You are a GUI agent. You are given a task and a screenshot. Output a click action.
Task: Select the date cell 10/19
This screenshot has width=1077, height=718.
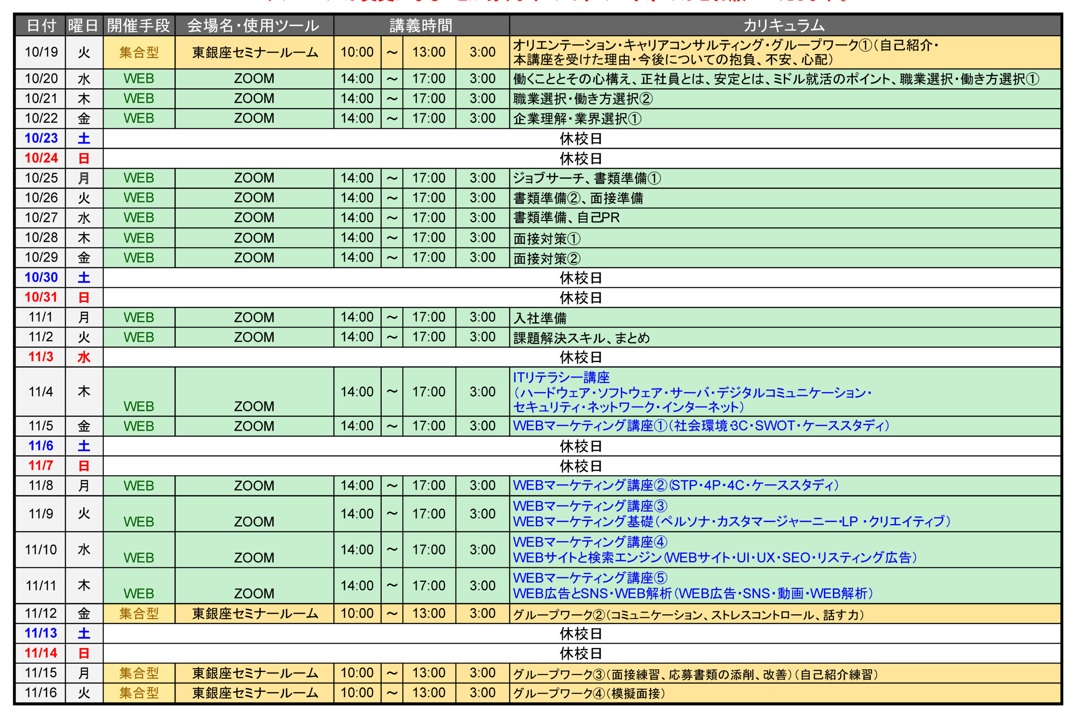tap(41, 52)
